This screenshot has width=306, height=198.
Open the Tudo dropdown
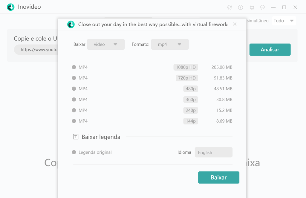point(284,21)
